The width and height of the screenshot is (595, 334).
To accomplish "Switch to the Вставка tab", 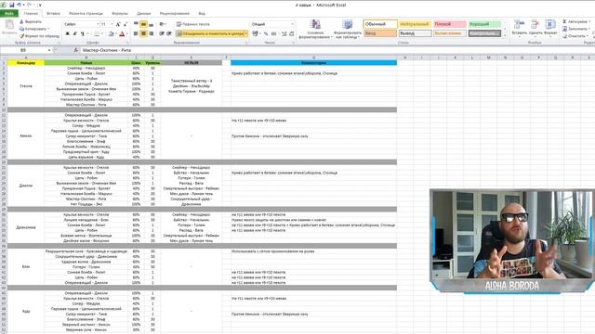I will point(53,13).
